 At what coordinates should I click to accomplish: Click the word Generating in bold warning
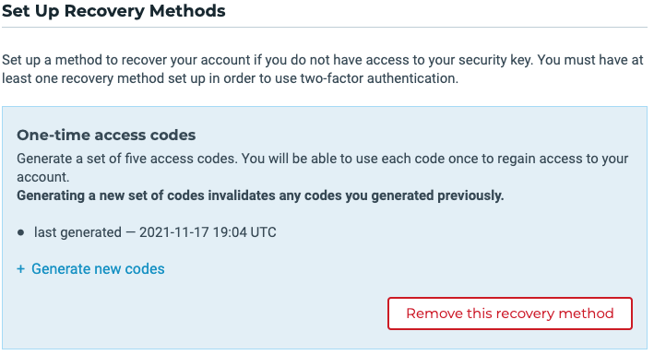(x=51, y=195)
